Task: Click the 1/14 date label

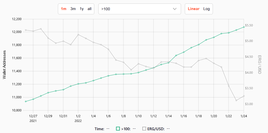Action: (x=168, y=116)
